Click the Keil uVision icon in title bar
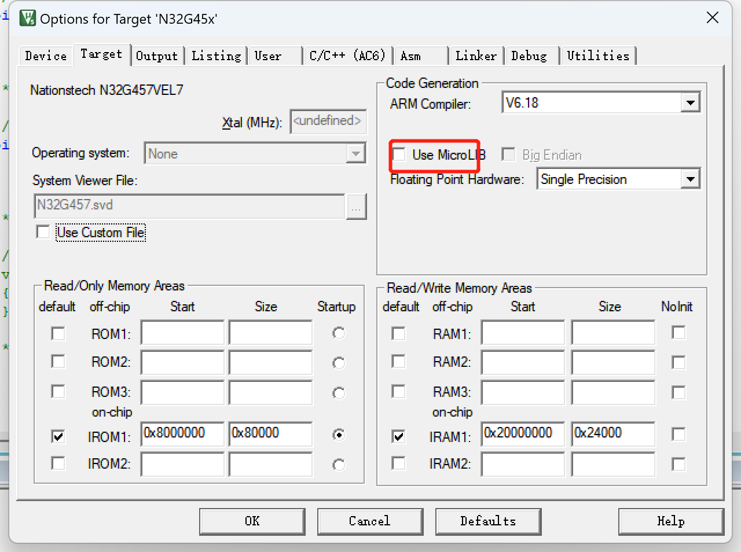Image resolution: width=741 pixels, height=552 pixels. tap(27, 19)
